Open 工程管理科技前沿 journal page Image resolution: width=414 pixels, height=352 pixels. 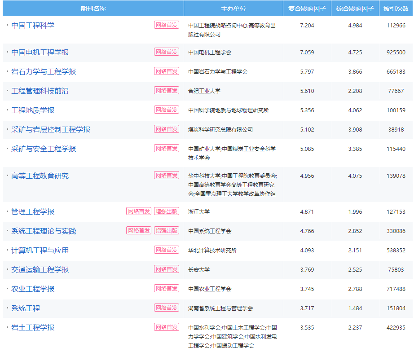pyautogui.click(x=40, y=91)
